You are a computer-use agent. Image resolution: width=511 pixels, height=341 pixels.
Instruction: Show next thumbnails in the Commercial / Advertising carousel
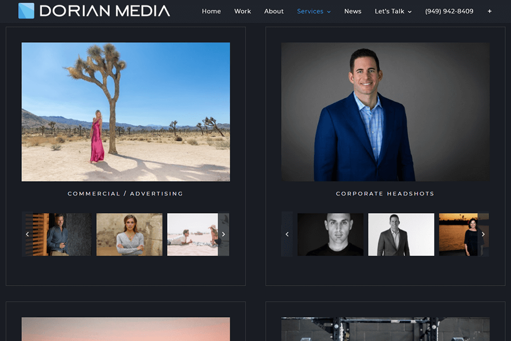pyautogui.click(x=224, y=234)
